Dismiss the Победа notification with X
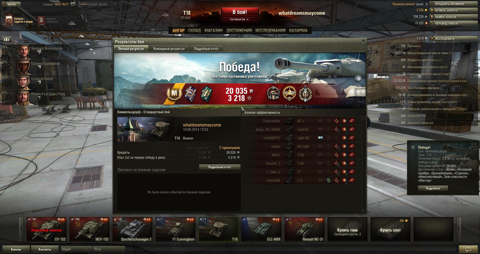480x254 pixels. tap(413, 147)
